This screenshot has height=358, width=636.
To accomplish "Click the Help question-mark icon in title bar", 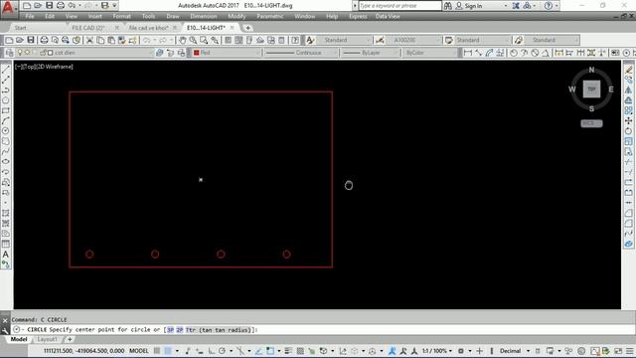I will coord(549,6).
